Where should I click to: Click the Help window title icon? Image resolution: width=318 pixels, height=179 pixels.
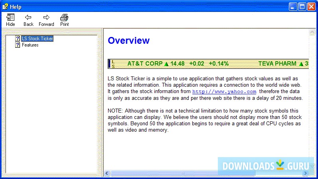pos(5,7)
